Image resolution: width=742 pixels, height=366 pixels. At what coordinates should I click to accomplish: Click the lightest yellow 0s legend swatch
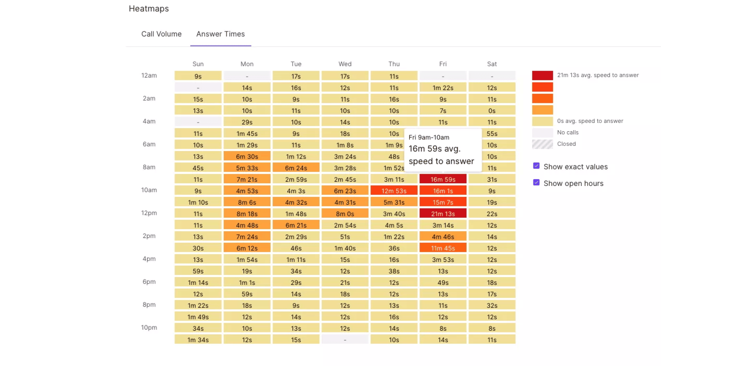pos(542,121)
